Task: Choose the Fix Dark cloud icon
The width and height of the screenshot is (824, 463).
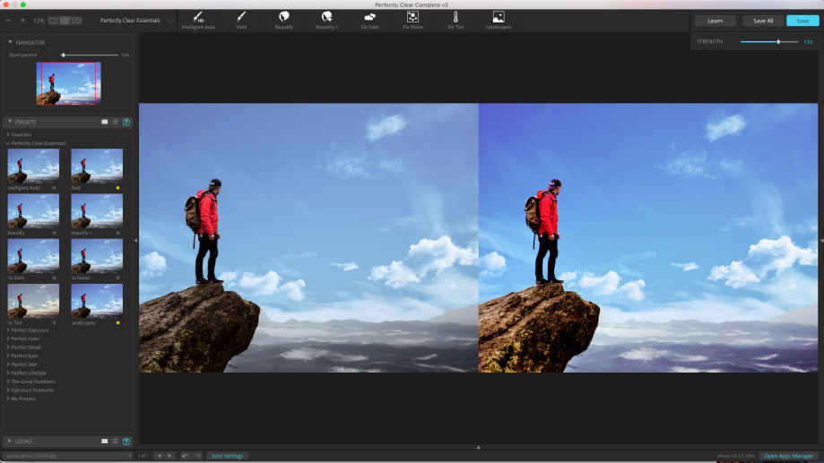Action: point(369,17)
